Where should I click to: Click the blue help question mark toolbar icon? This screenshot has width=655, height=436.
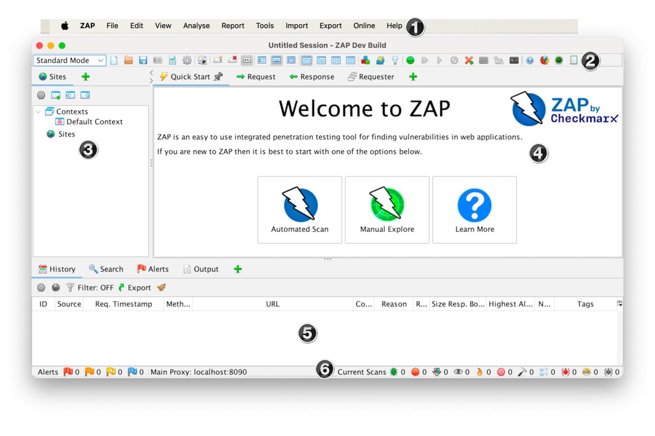click(x=530, y=61)
